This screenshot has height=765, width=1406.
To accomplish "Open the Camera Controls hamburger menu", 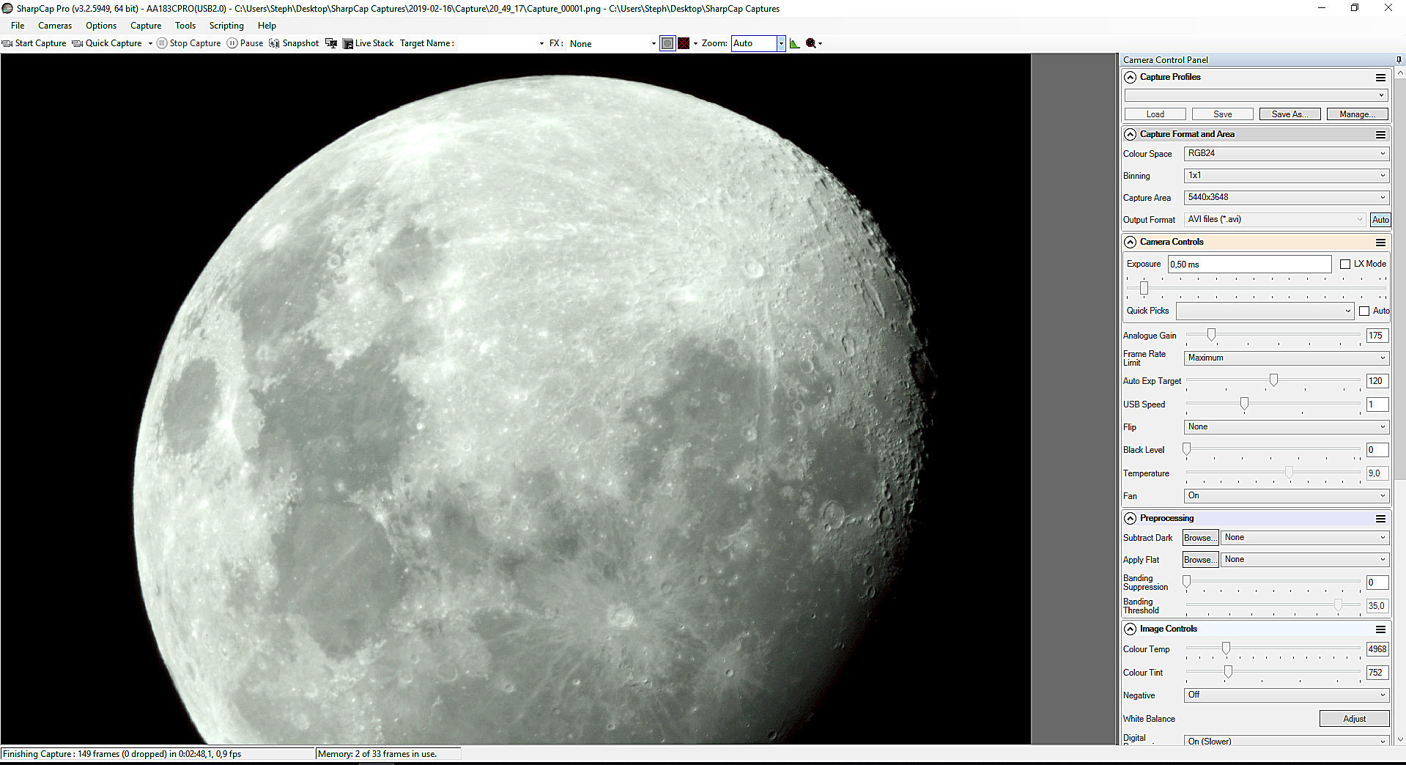I will point(1380,243).
